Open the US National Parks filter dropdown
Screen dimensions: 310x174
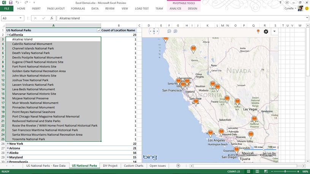coord(99,30)
